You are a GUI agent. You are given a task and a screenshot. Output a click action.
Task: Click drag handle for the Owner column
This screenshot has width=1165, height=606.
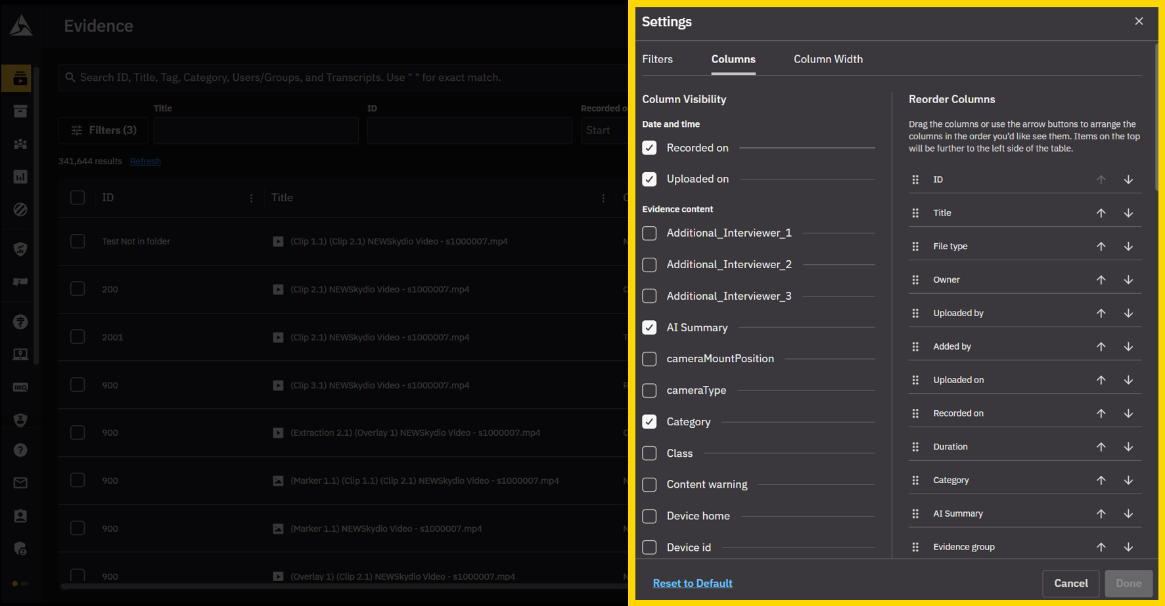(x=915, y=280)
